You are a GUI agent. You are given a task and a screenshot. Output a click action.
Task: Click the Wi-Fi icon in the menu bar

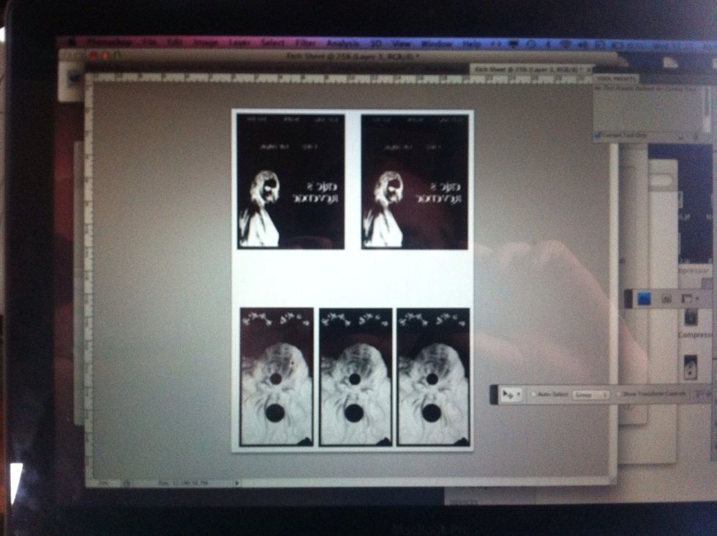coord(566,45)
